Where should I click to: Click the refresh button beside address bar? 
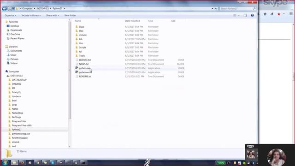coord(216,9)
